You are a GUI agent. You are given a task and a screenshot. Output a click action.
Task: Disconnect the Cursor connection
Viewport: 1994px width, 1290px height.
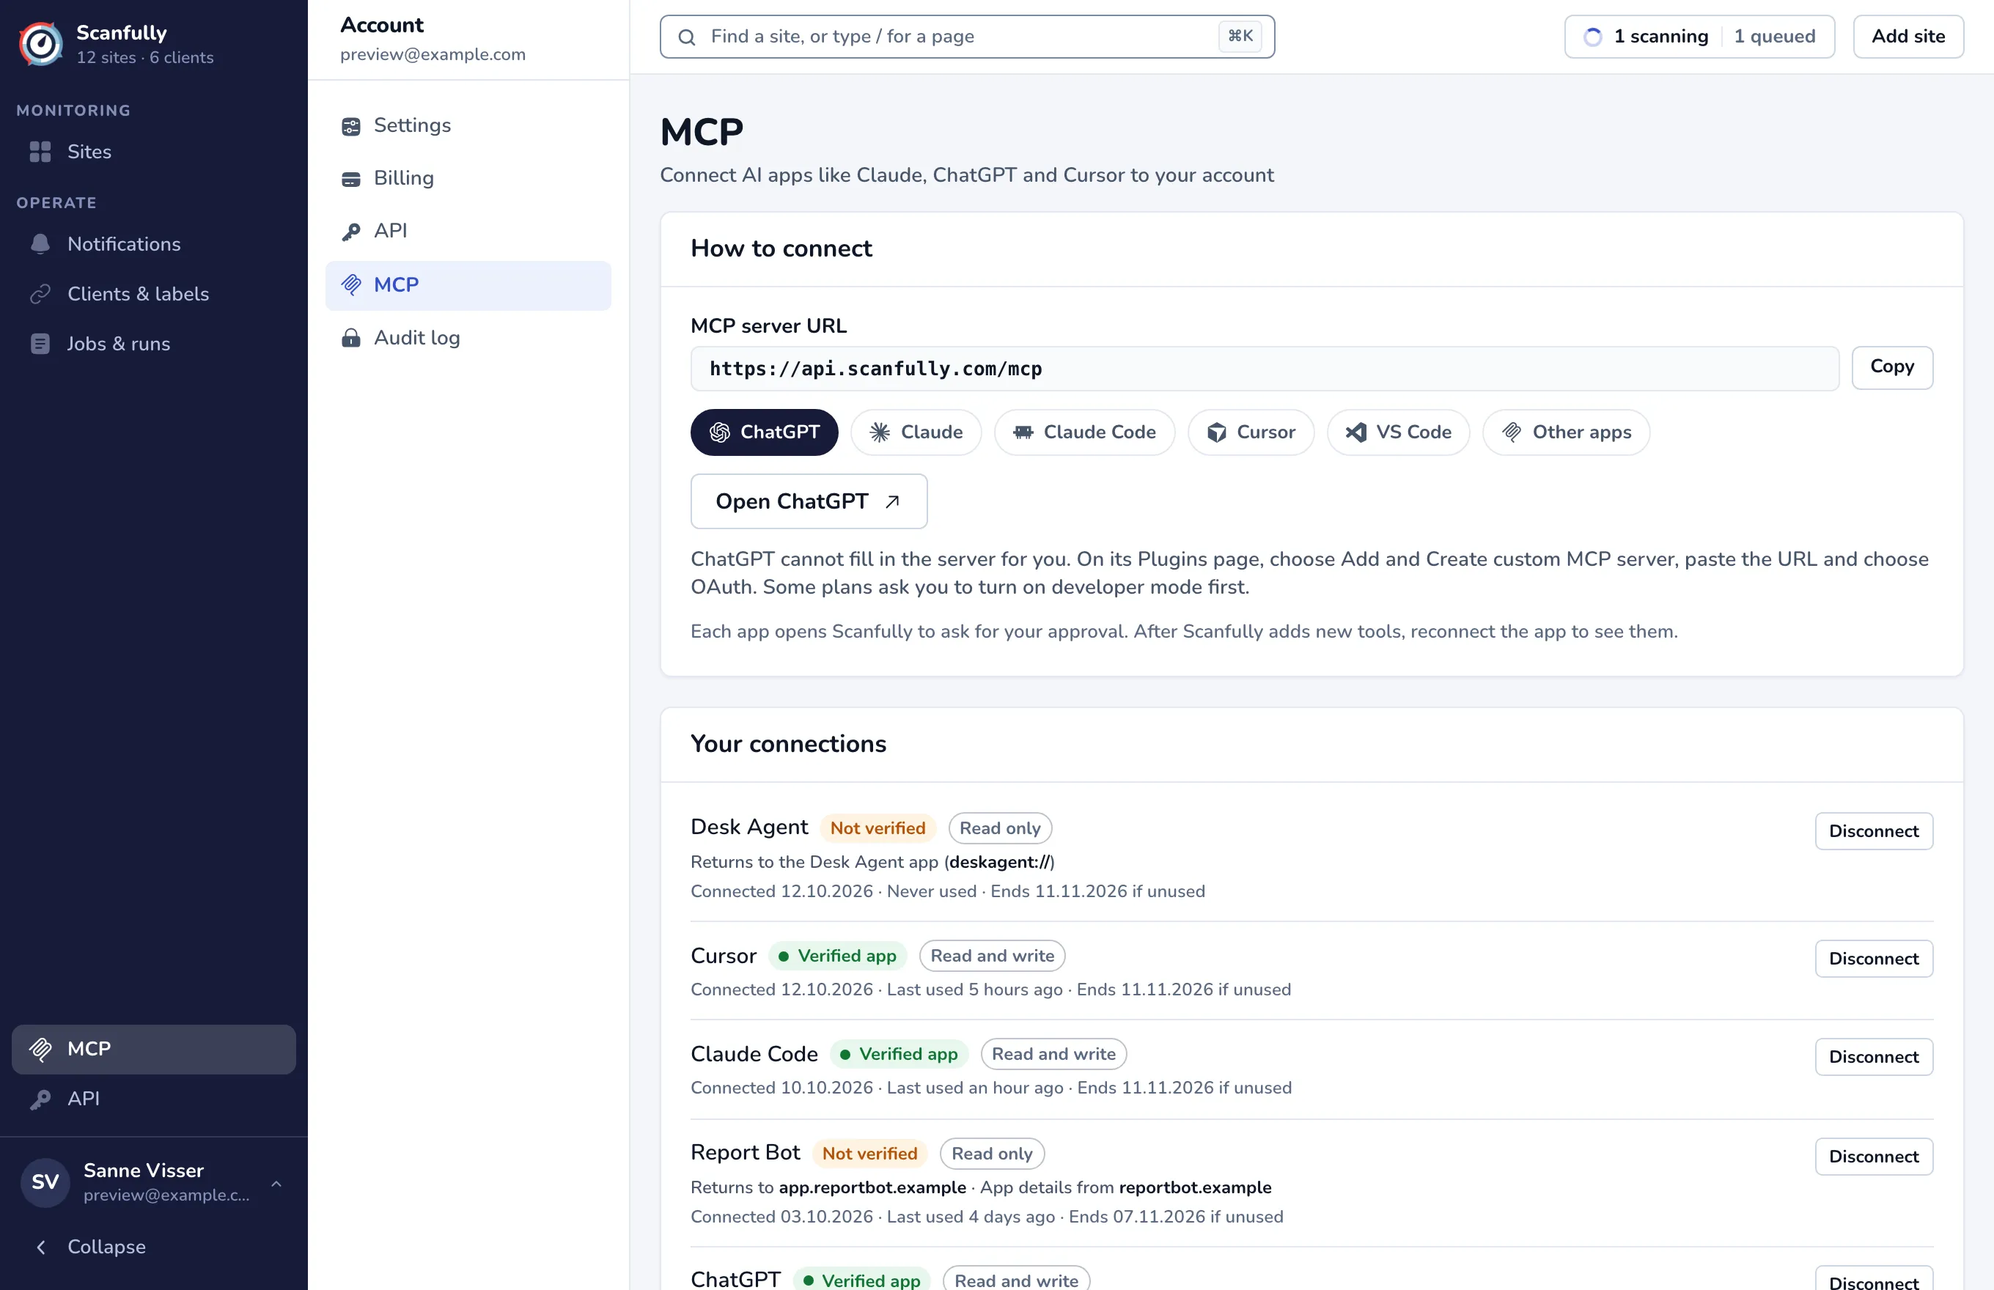(x=1873, y=958)
